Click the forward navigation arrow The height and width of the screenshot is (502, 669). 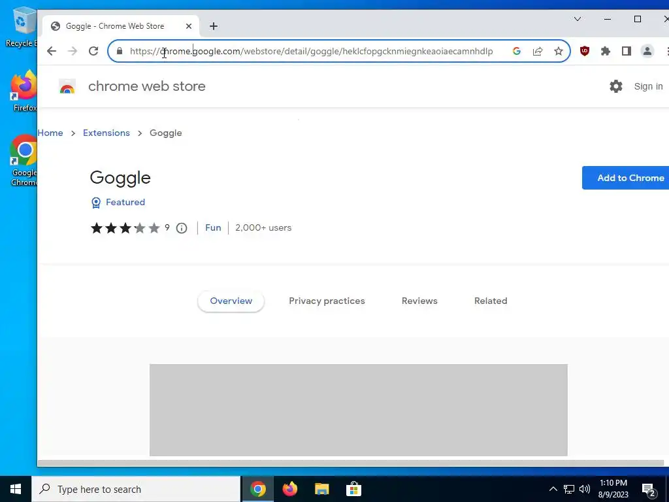point(73,51)
